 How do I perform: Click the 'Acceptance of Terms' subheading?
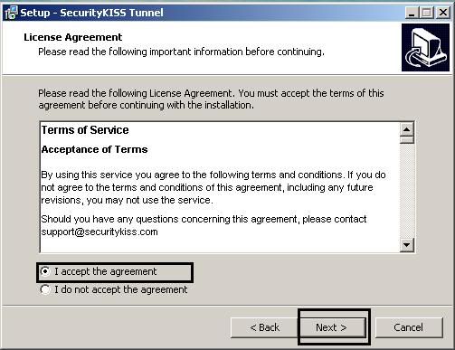[x=94, y=149]
